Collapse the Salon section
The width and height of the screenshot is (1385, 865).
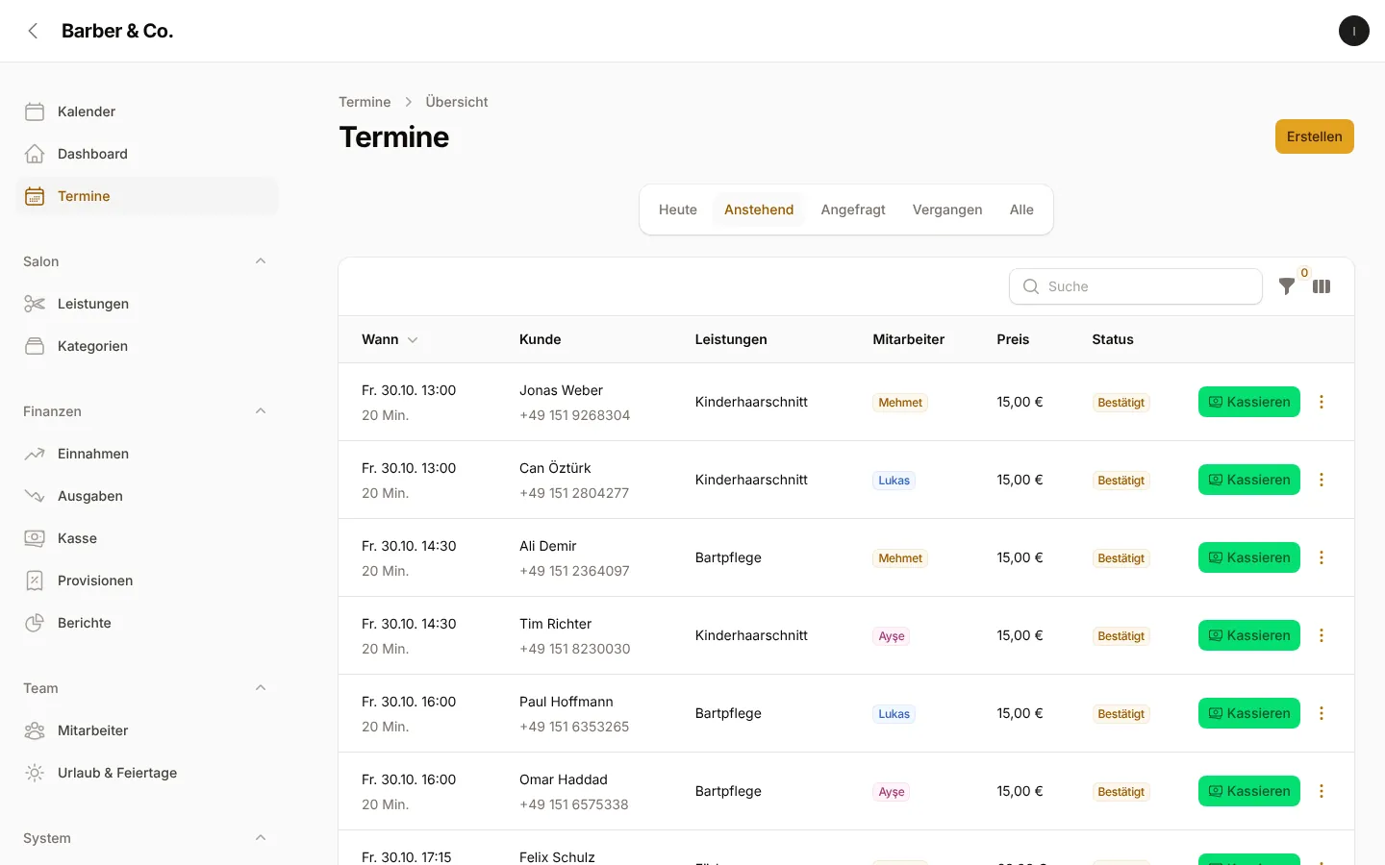261,261
